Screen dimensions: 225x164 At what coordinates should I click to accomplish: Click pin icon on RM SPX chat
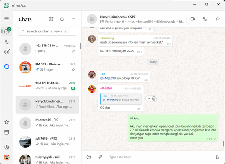(x=73, y=70)
